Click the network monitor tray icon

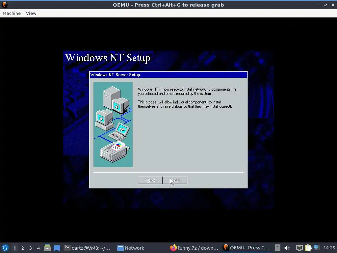pos(299,248)
